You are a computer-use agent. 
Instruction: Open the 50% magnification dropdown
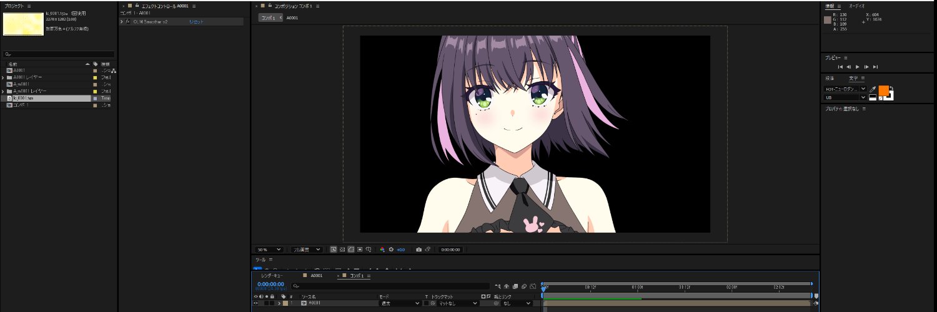tap(269, 250)
